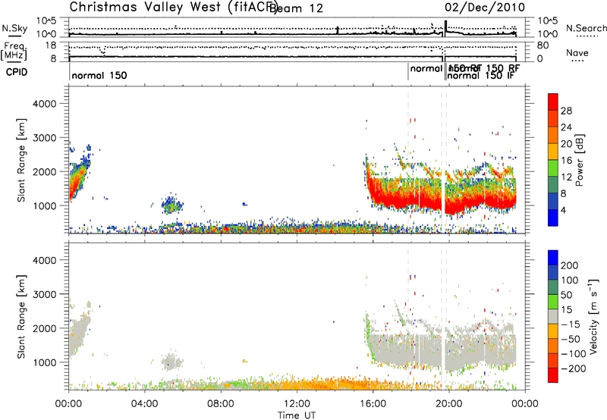The width and height of the screenshot is (607, 420).
Task: Click the 'N.Search' legend label
Action: click(587, 28)
